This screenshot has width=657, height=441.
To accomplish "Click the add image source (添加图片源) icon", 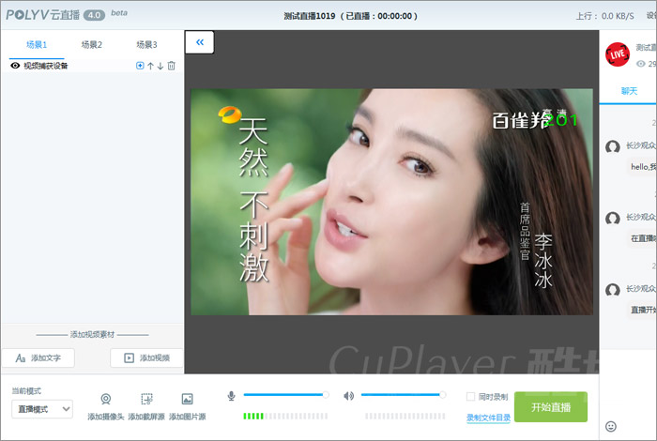I will tap(187, 399).
